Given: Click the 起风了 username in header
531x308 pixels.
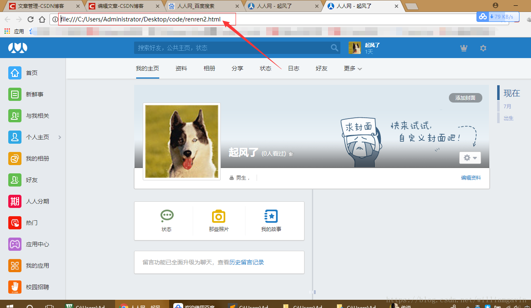Looking at the screenshot, I should [372, 45].
